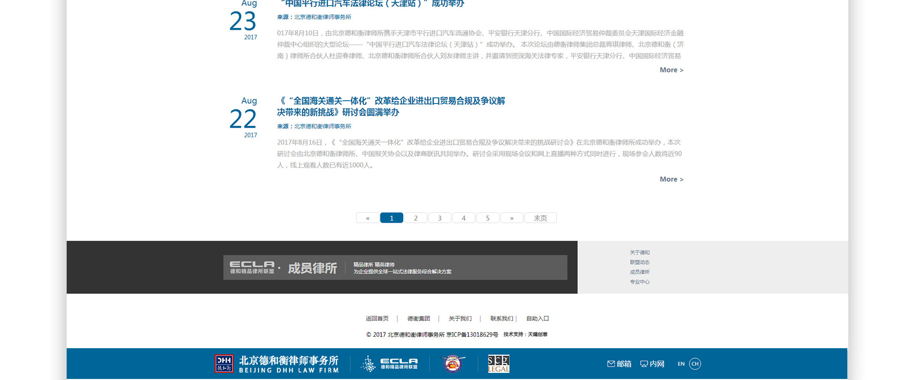Go to next page with » arrow
The image size is (914, 380).
[512, 218]
